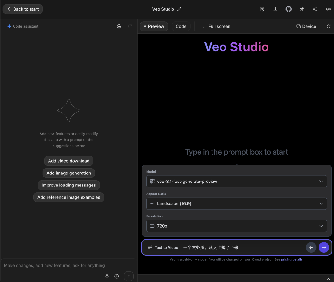This screenshot has width=334, height=282.
Task: Open the Resolution dropdown set to 720p
Action: (237, 226)
